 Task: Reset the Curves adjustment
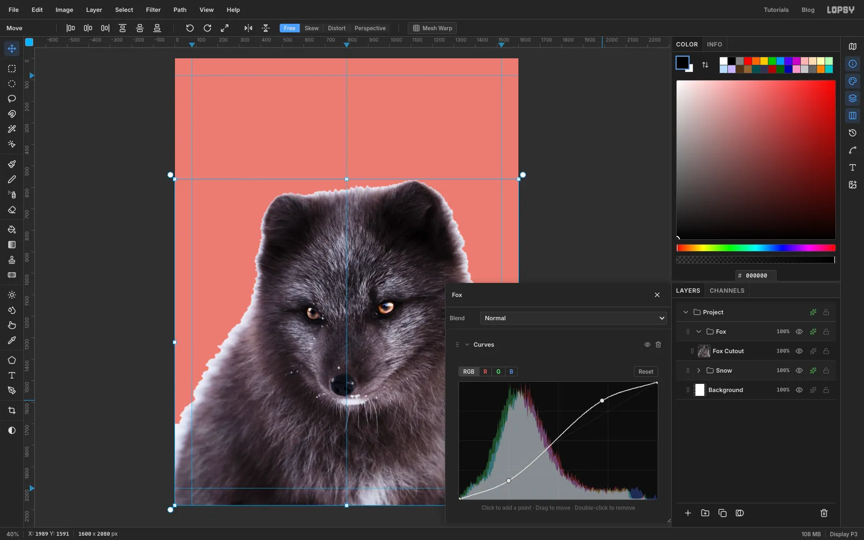click(646, 372)
